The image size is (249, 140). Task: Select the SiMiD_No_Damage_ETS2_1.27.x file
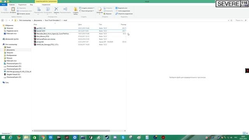pos(80,45)
